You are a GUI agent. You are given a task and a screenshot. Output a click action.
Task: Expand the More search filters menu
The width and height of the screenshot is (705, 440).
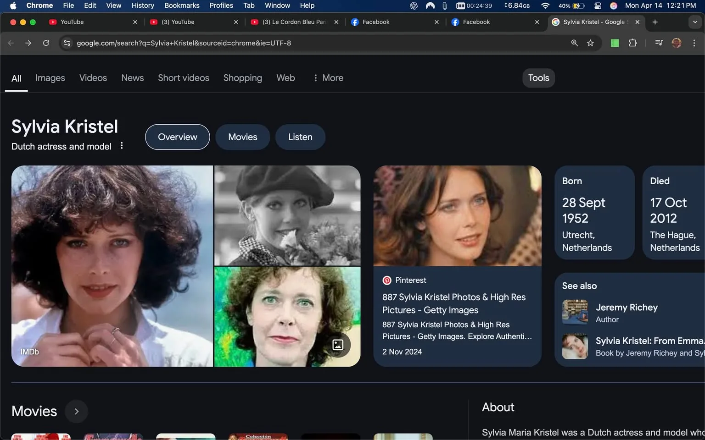[328, 78]
